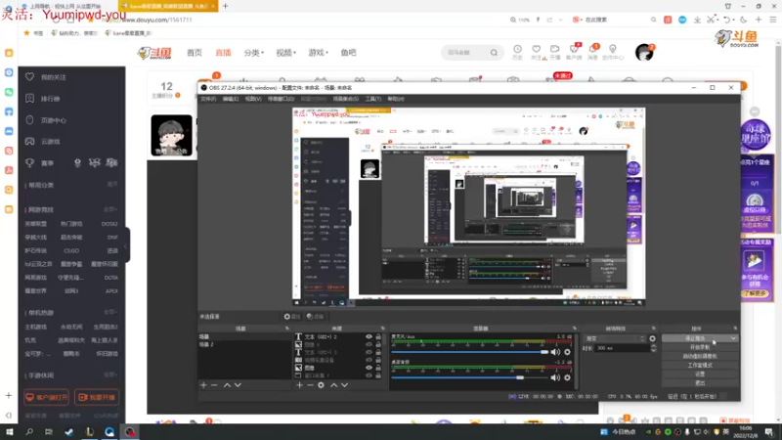This screenshot has height=440, width=782.
Task: Open Douyu 视频 dropdown menu
Action: point(285,53)
